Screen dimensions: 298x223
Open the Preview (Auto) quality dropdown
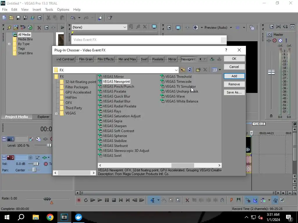click(231, 28)
